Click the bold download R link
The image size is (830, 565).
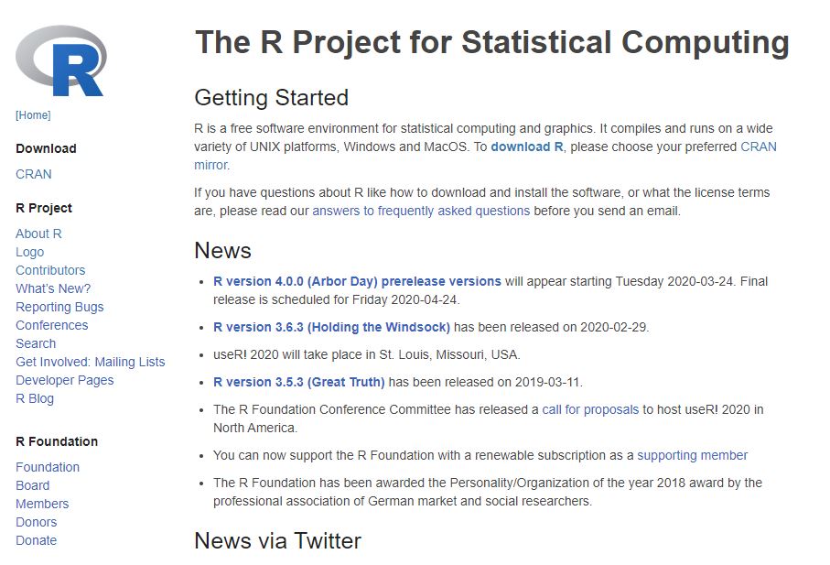pyautogui.click(x=527, y=147)
